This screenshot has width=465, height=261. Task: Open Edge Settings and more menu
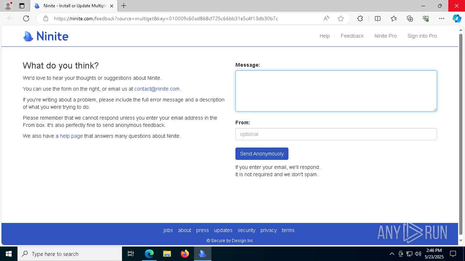click(442, 18)
